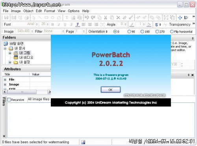The width and height of the screenshot is (197, 146).
Task: Click the Save disk icon
Action: point(6,18)
